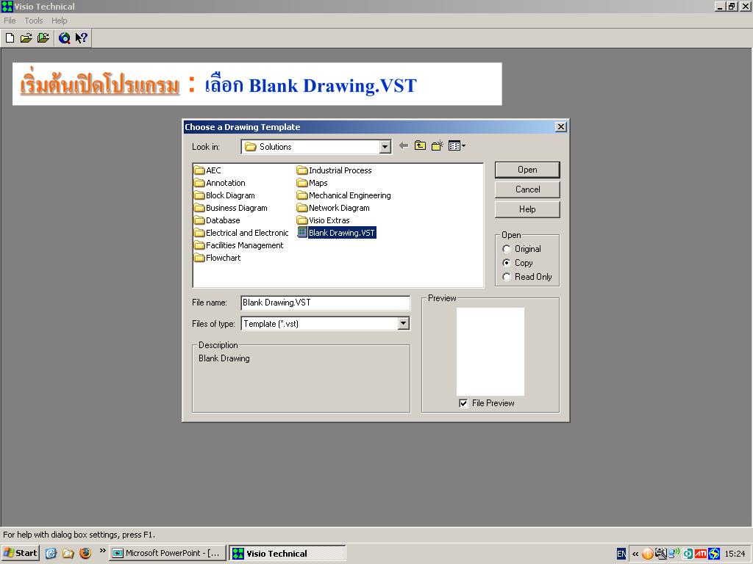Expand the Look in folder dropdown

pos(385,147)
